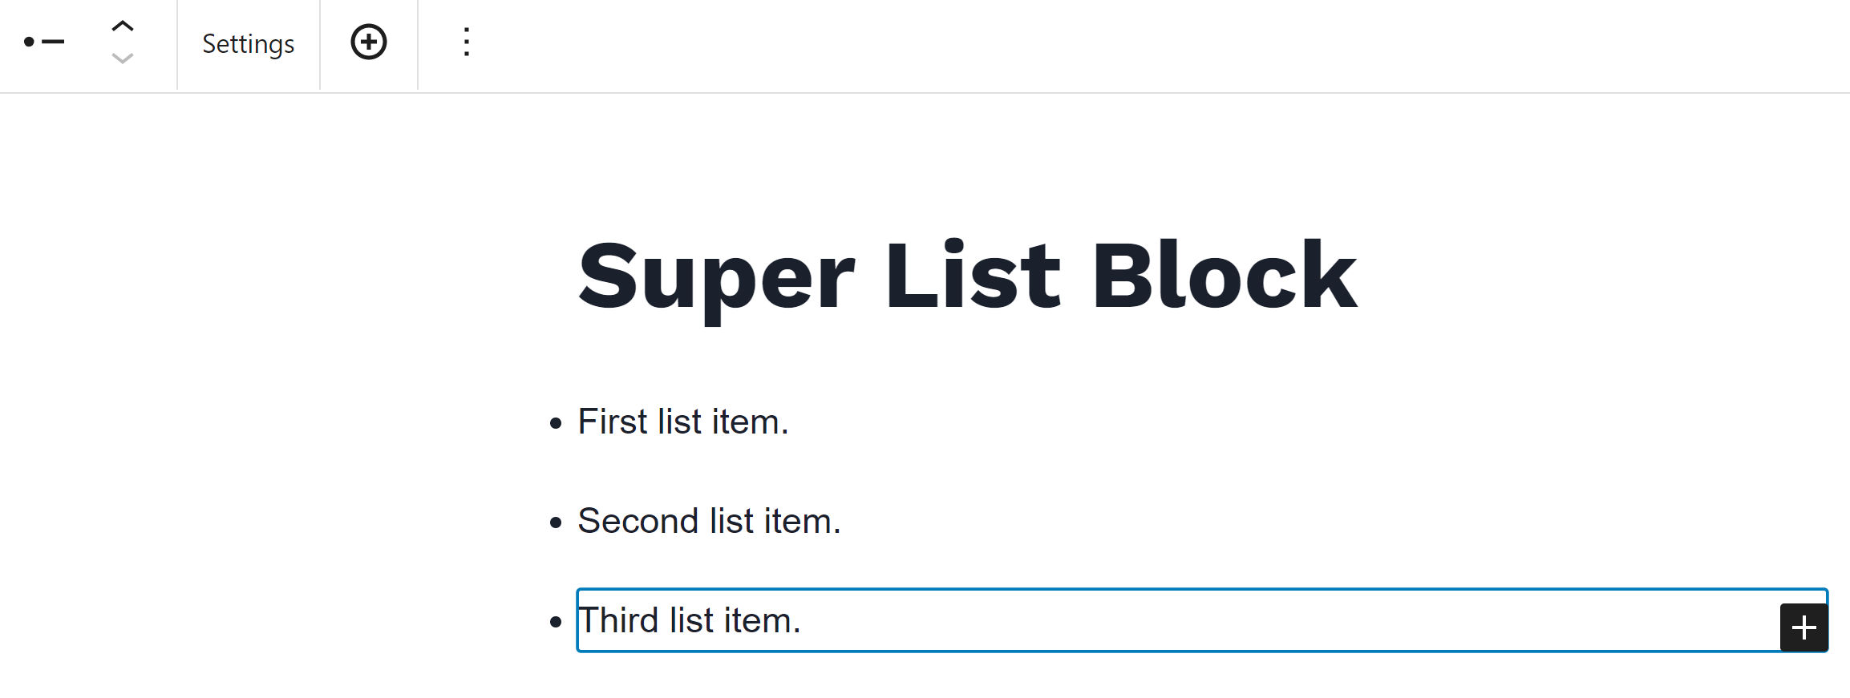Click the text reading Second list item
The width and height of the screenshot is (1850, 698).
(710, 521)
